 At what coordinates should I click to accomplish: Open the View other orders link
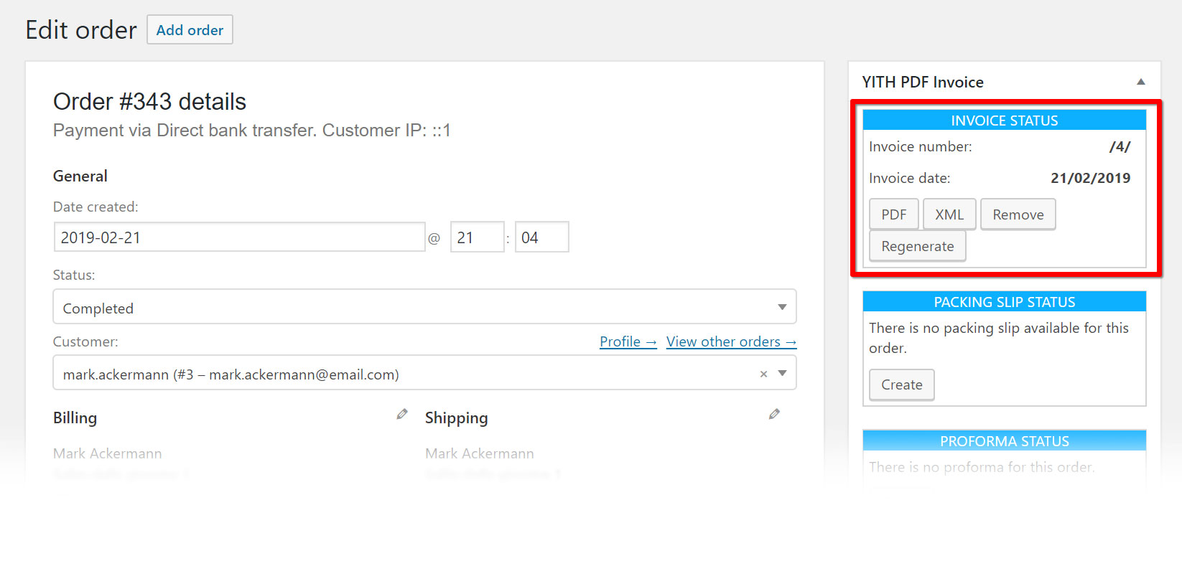731,341
